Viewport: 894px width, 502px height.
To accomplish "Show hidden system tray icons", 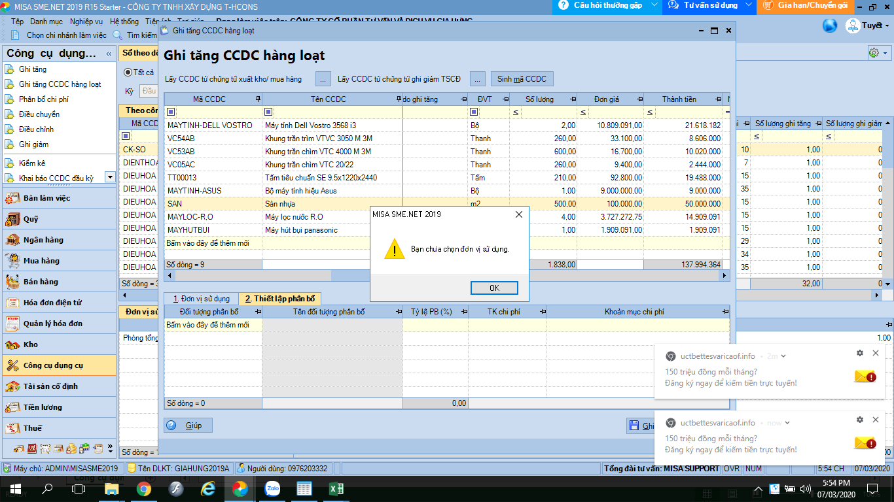I will pos(759,489).
